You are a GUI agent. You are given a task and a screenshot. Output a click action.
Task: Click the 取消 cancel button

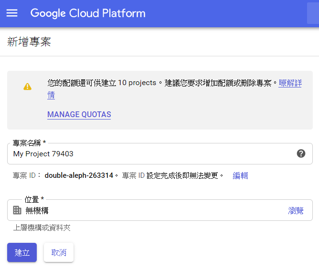(59, 252)
